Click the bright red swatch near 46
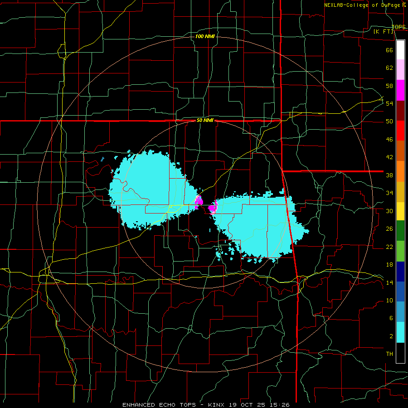The height and width of the screenshot is (408, 408). tap(400, 131)
